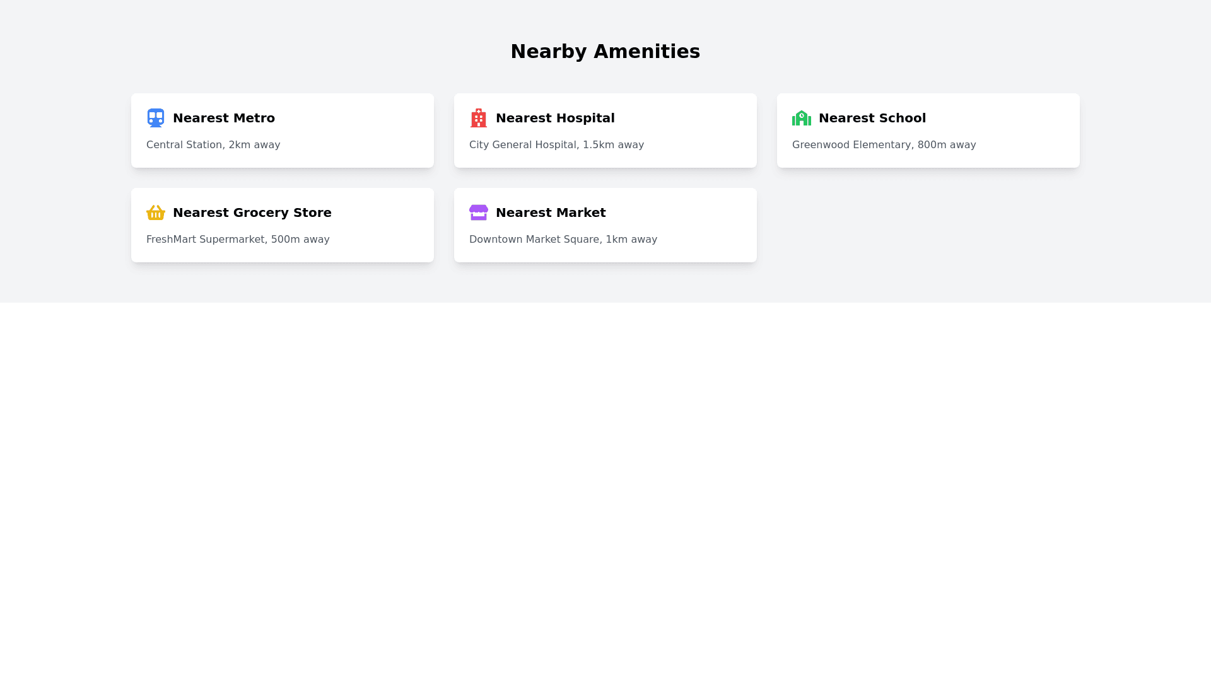Click the yellow grocery basket icon

click(x=156, y=212)
